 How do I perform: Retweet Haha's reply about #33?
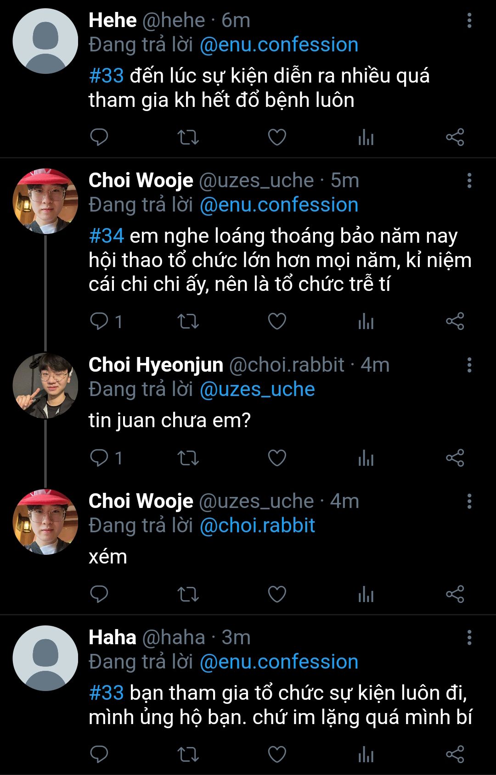(188, 754)
